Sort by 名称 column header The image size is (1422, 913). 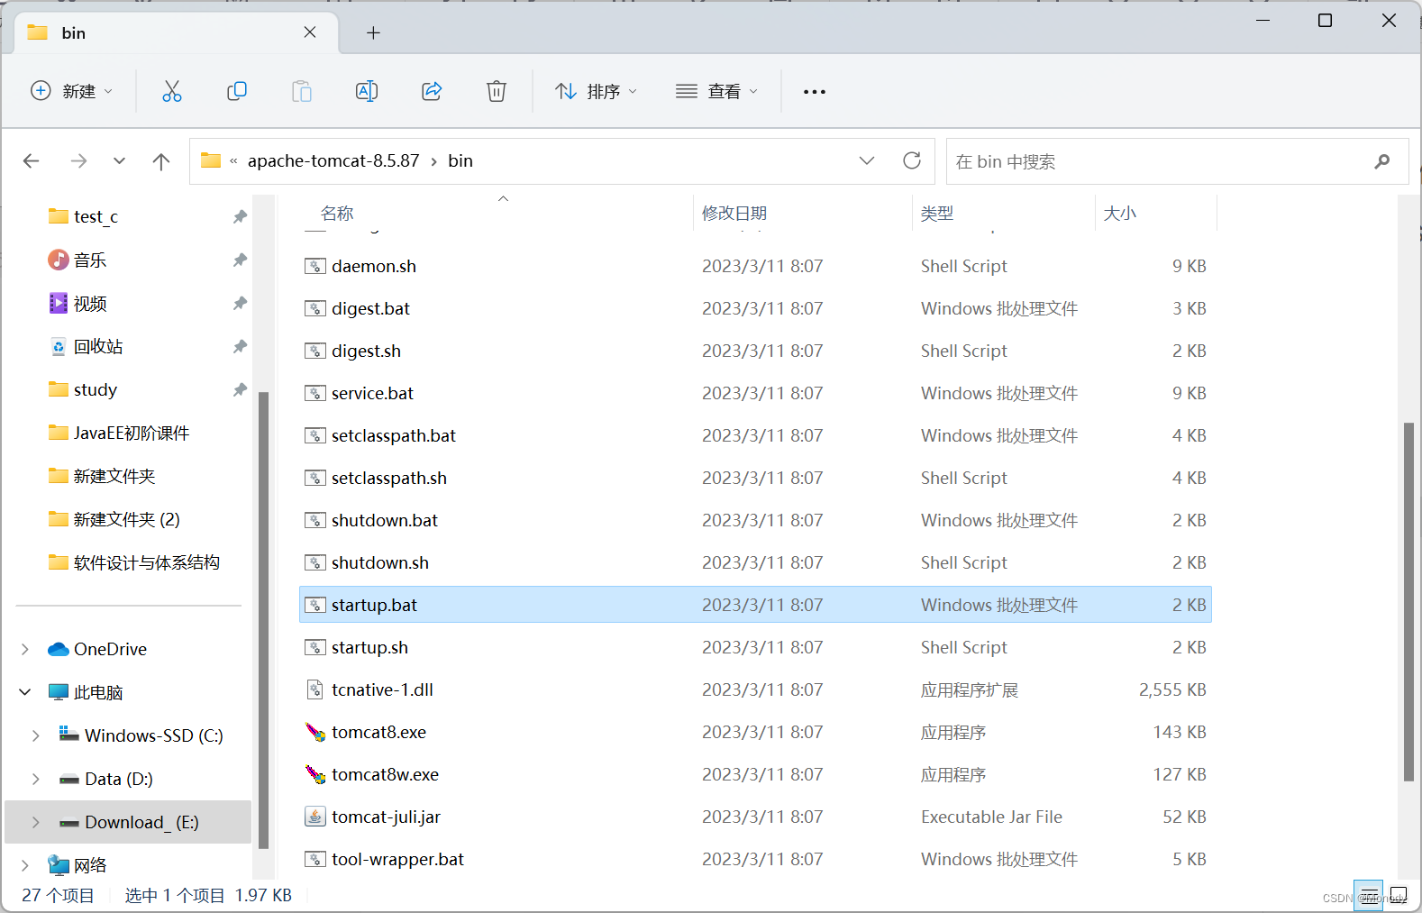tap(337, 214)
